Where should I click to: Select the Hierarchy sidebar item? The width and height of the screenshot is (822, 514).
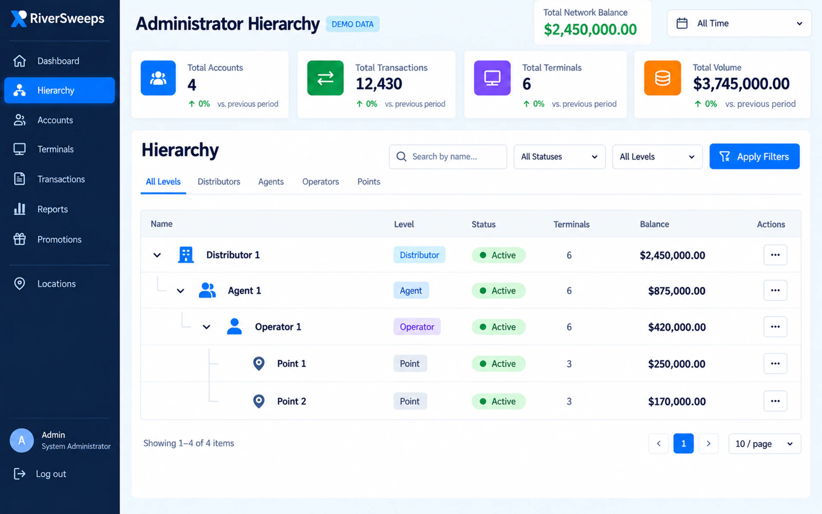coord(60,90)
